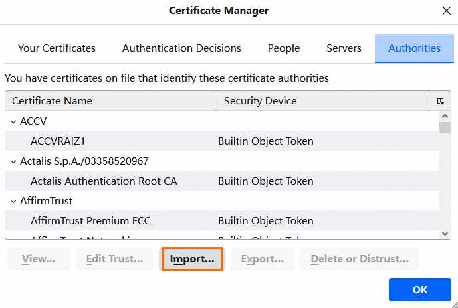Open the column picker icon
The image size is (458, 308).
tap(440, 101)
